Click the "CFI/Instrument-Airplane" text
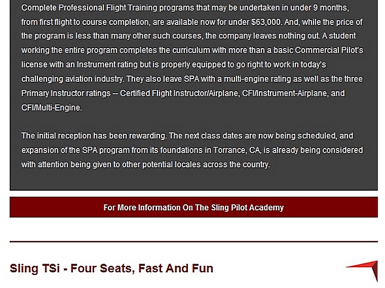385x288 pixels. [x=274, y=93]
